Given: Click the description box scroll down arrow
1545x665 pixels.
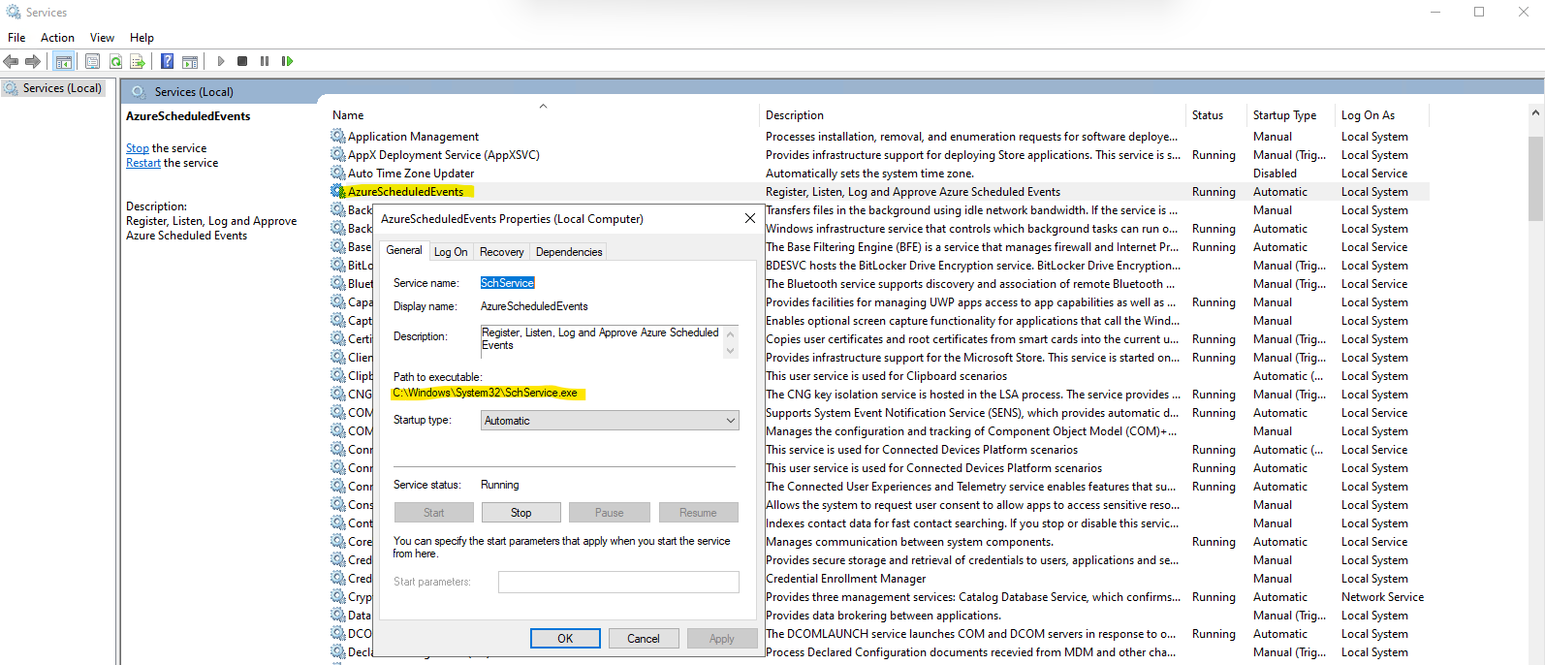Looking at the screenshot, I should click(x=731, y=352).
